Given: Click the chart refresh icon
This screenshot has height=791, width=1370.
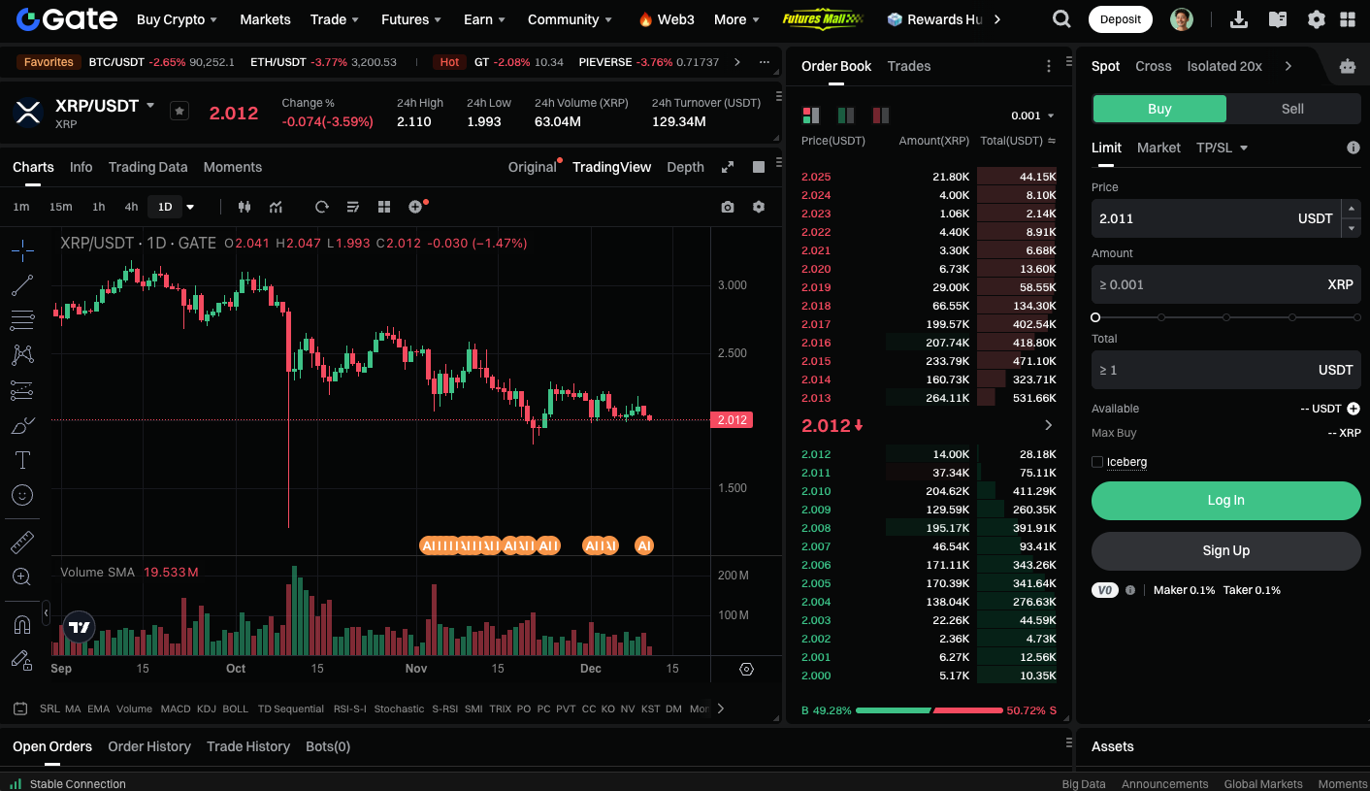Looking at the screenshot, I should click(322, 207).
